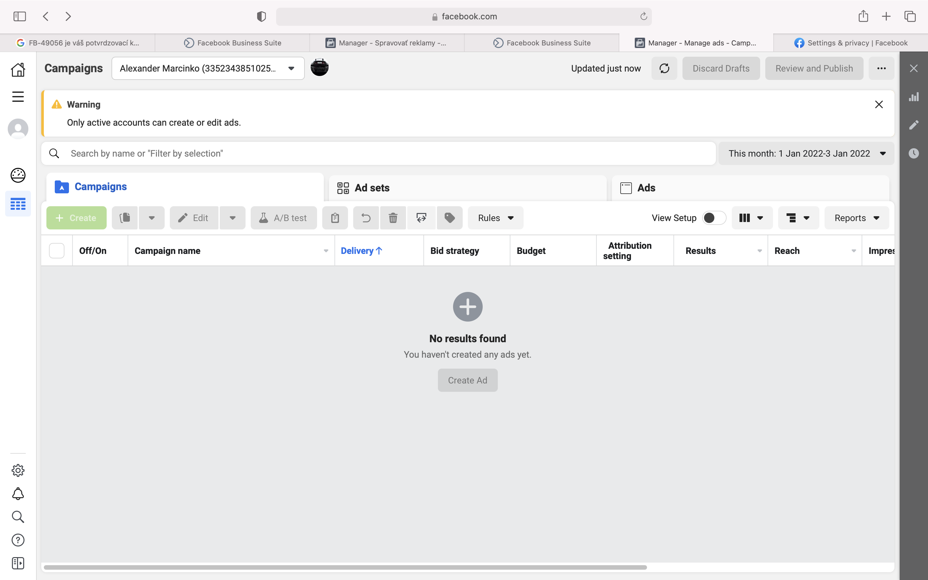Click the horizontal scrollbar at table bottom
Screen dimensions: 928x580
point(345,567)
